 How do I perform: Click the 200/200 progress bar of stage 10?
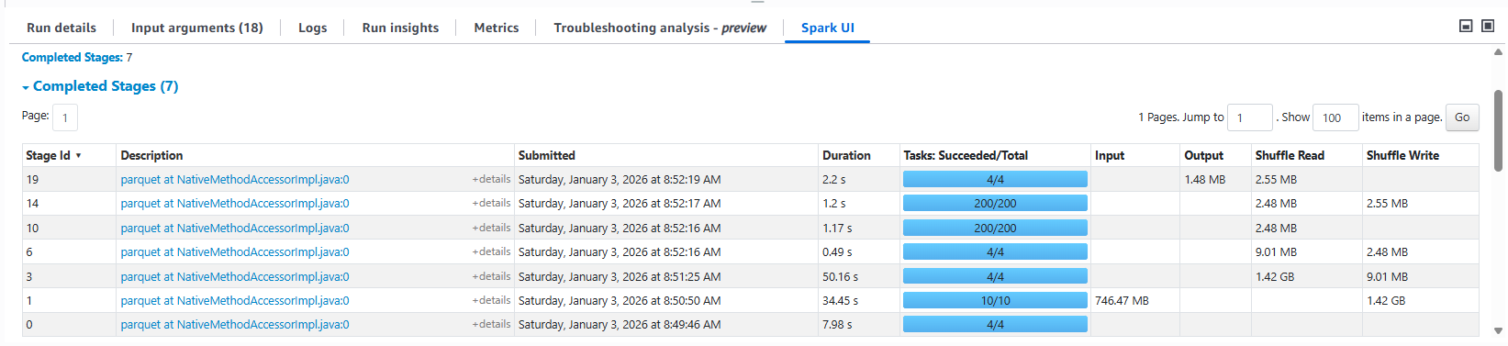(x=995, y=228)
